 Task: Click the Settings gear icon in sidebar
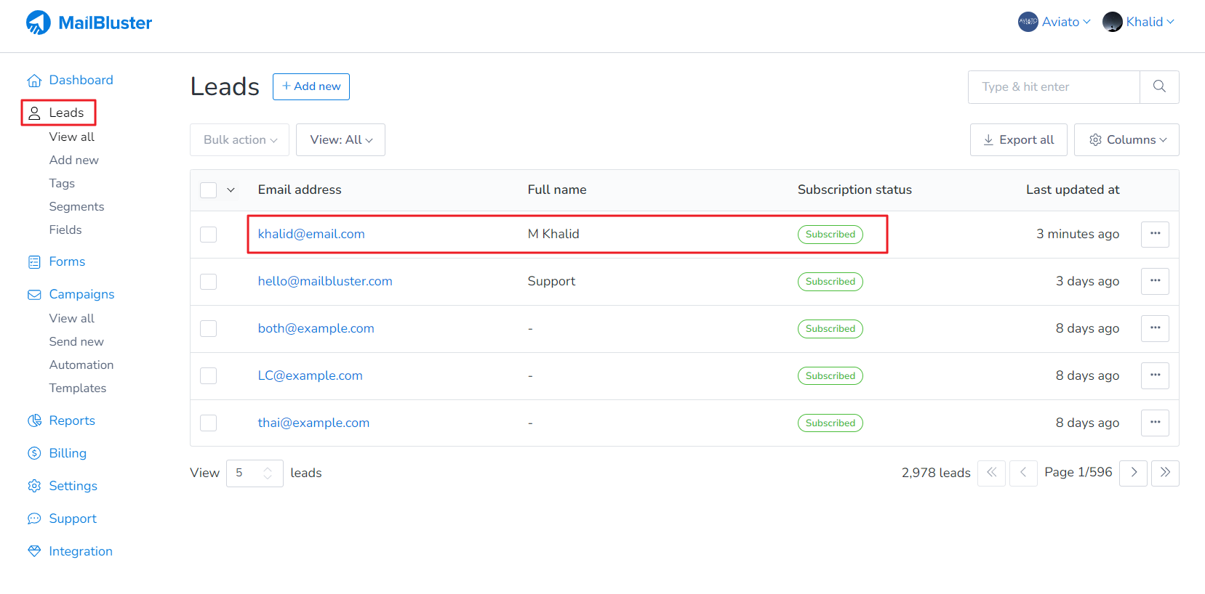tap(34, 487)
